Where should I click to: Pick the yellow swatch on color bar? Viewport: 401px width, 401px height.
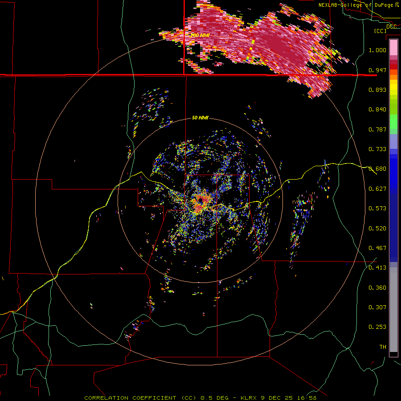[x=393, y=87]
